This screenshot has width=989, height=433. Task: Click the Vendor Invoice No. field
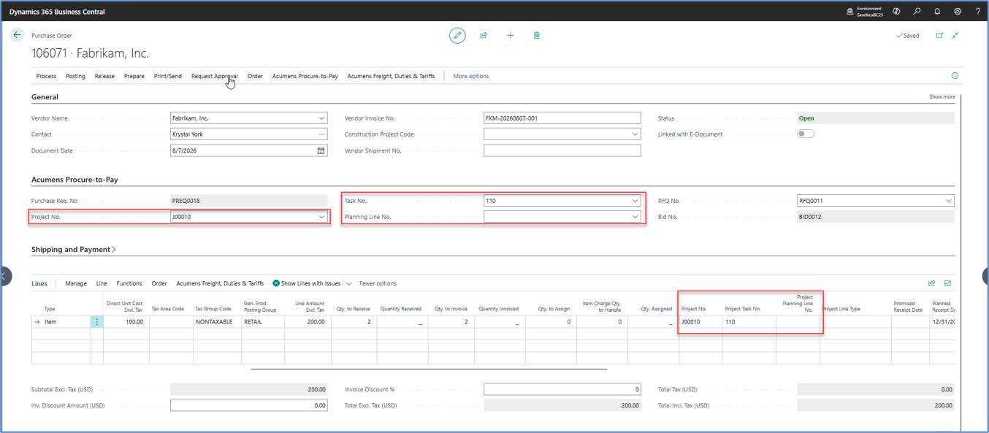tap(562, 118)
